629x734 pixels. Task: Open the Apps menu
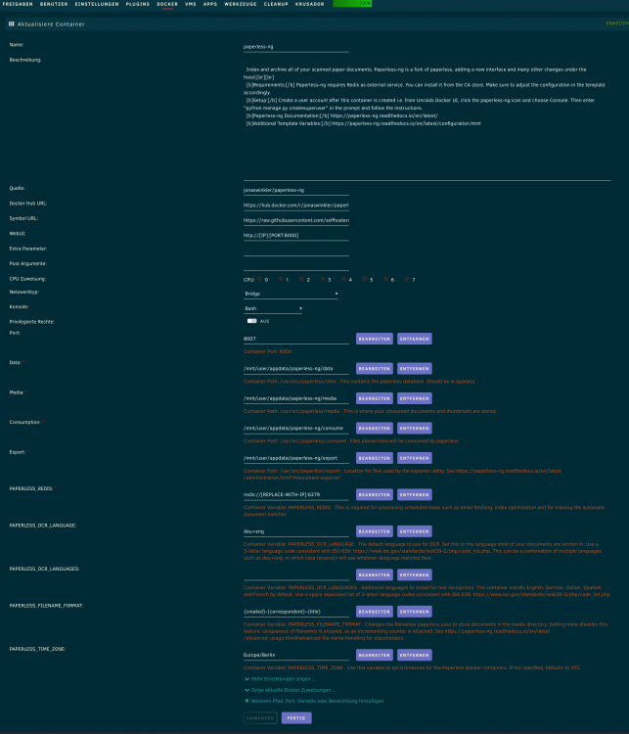pyautogui.click(x=210, y=4)
